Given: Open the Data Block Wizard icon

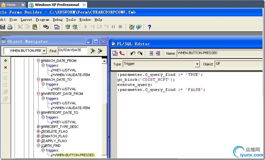Looking at the screenshot, I should coord(139,27).
